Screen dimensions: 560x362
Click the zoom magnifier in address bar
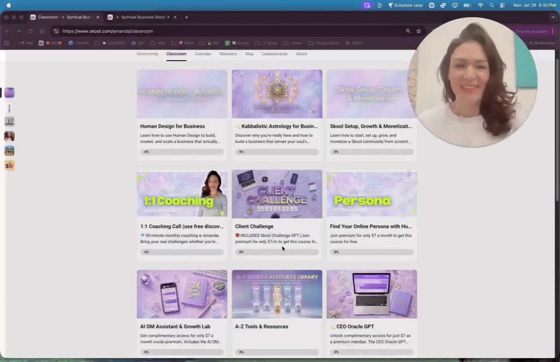[408, 31]
